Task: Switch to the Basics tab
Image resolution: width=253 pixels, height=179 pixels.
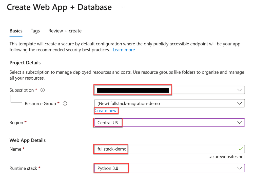Action: tap(16, 31)
